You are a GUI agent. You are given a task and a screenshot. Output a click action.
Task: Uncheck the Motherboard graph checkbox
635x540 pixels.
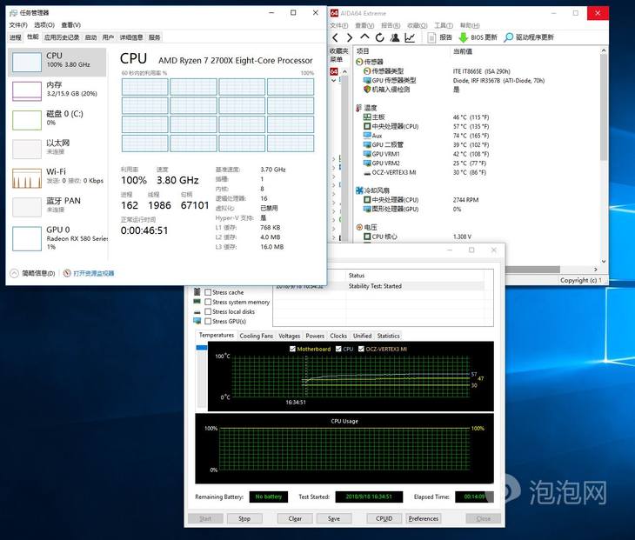pyautogui.click(x=292, y=349)
